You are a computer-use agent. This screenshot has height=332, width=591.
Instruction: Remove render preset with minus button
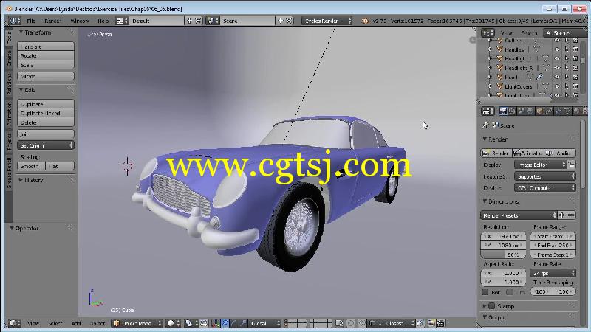[x=571, y=215]
